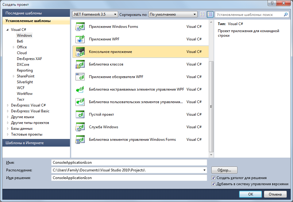Image resolution: width=293 pixels, height=202 pixels.
Task: Open the Установленные шаблоны section
Action: [x=36, y=21]
